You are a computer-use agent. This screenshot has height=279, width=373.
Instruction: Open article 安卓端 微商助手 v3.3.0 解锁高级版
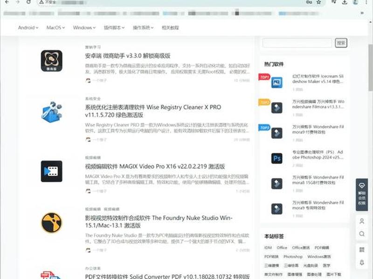[128, 56]
